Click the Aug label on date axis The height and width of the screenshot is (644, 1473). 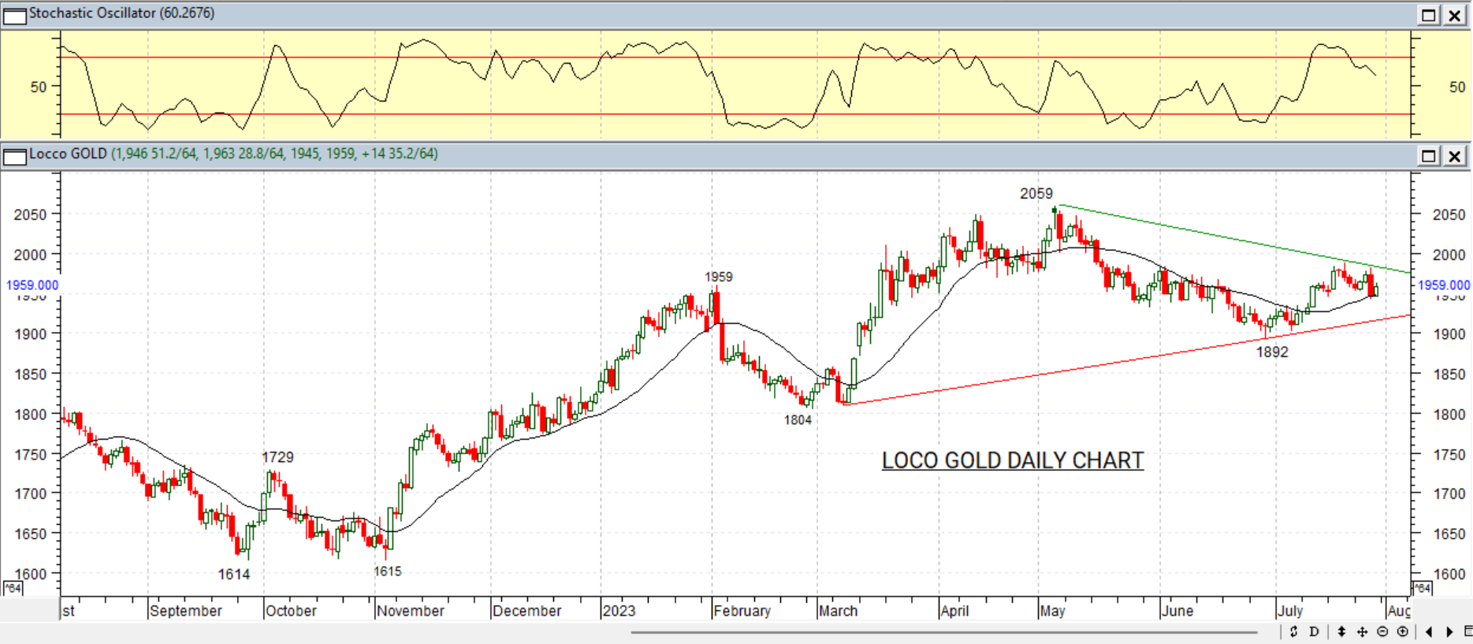[1399, 611]
